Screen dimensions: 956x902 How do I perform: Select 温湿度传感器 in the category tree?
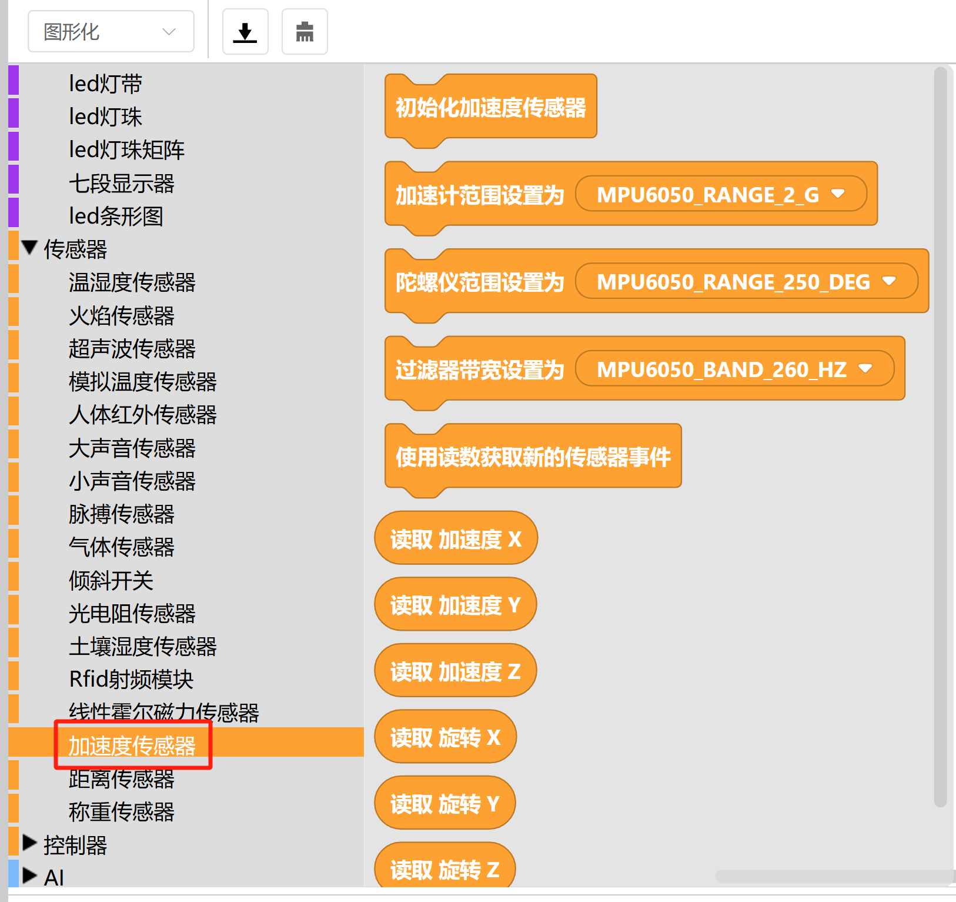132,282
